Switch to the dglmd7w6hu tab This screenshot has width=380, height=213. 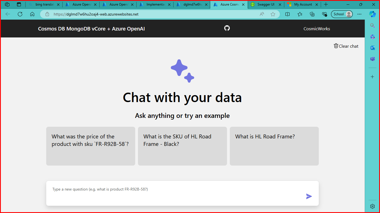click(x=192, y=4)
